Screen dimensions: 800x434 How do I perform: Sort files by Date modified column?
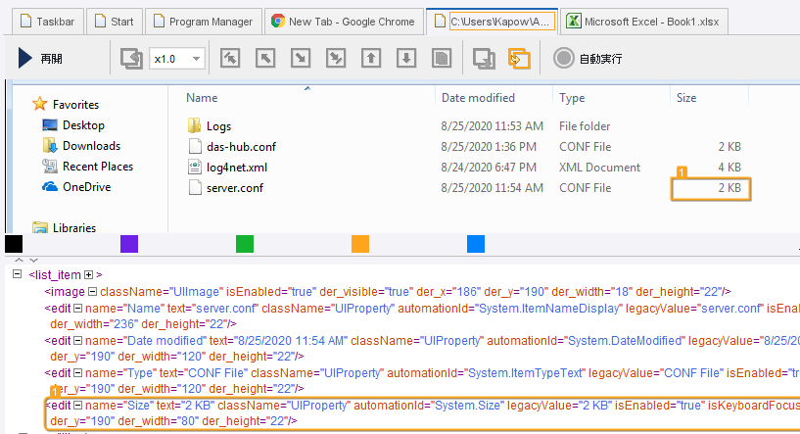pos(478,98)
